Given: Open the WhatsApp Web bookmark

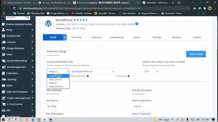Looking at the screenshot, I should [x=36, y=14].
